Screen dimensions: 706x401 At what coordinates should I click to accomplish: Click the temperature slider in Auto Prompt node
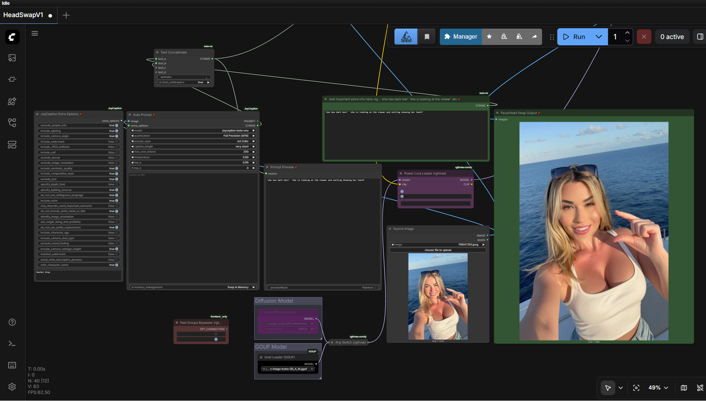point(193,157)
